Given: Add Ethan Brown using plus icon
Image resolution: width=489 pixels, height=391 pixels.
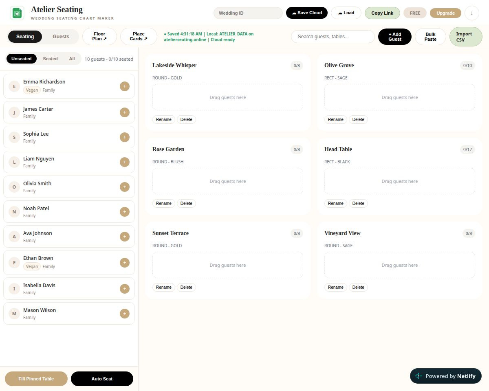Looking at the screenshot, I should tap(125, 262).
